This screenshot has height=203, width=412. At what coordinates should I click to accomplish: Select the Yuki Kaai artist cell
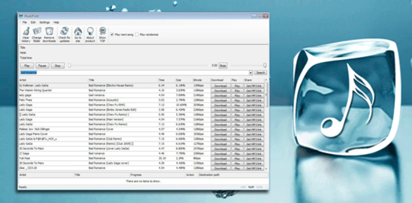click(24, 158)
